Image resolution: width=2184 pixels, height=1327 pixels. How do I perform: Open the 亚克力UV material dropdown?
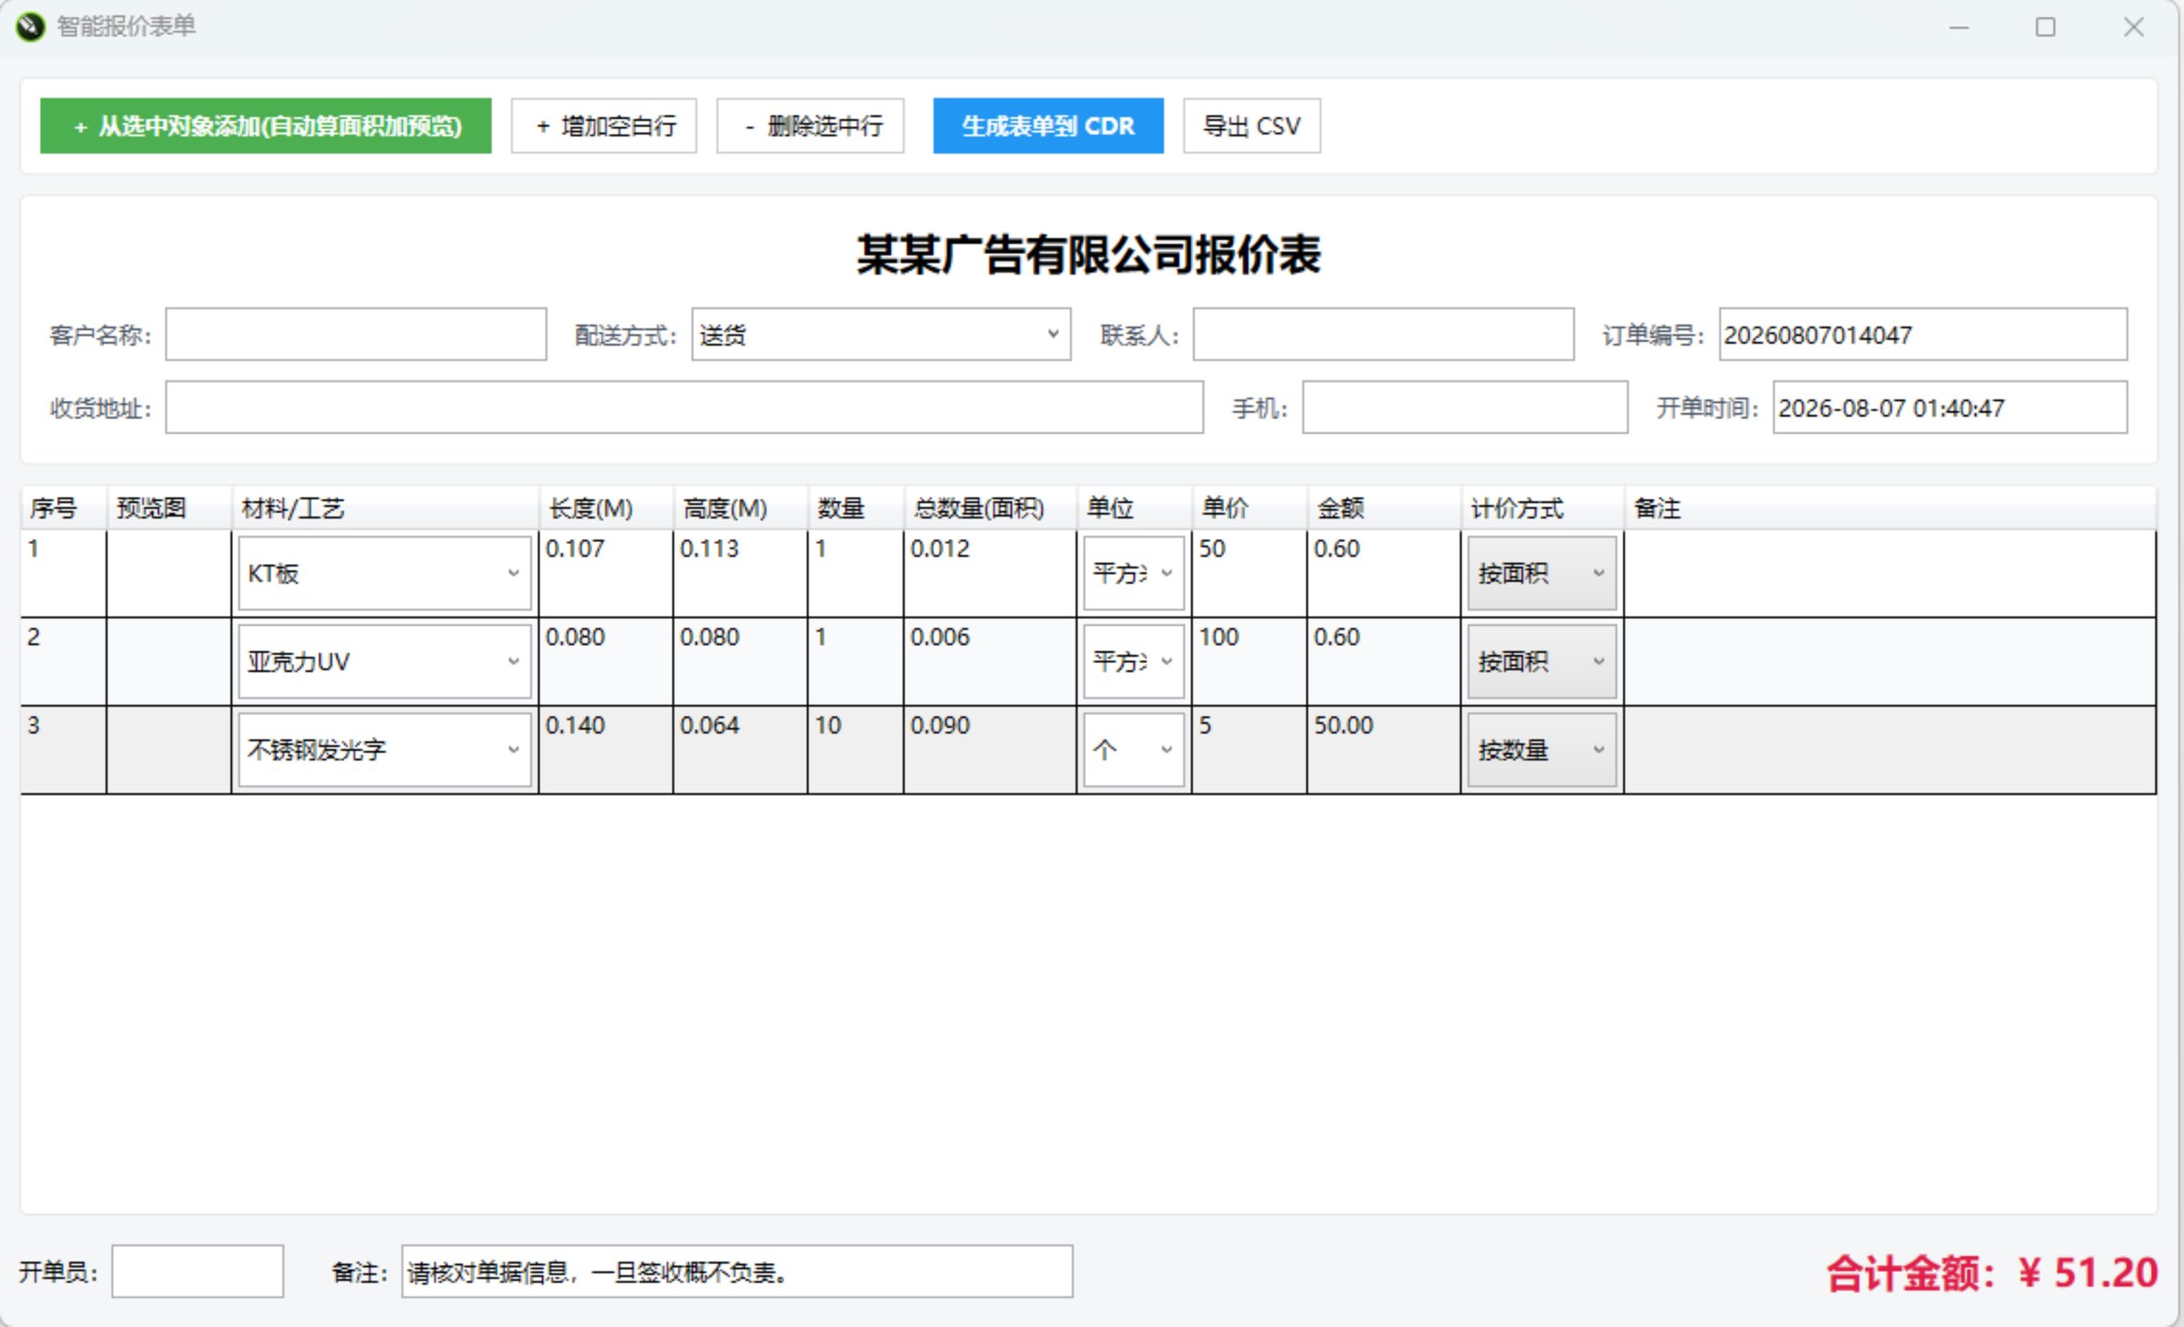click(x=385, y=661)
